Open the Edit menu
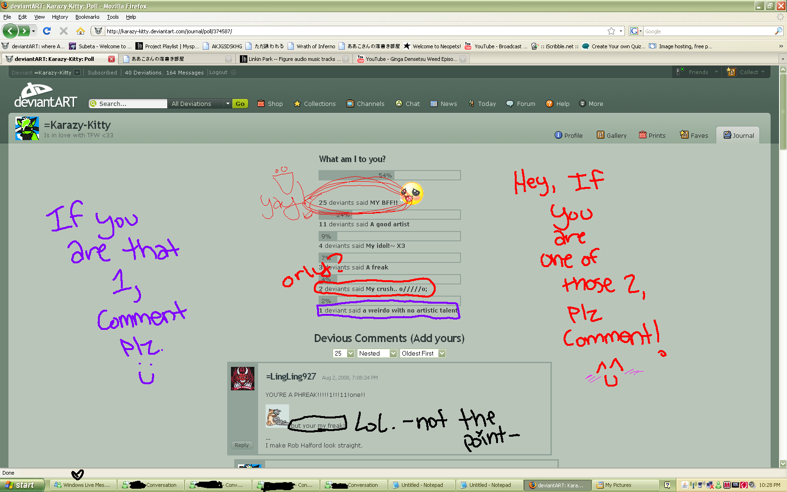This screenshot has height=492, width=787. click(22, 17)
